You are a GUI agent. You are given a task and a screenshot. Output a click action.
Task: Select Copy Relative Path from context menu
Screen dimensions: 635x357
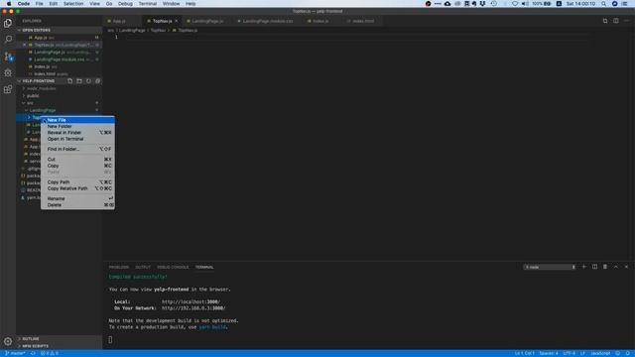coord(77,188)
